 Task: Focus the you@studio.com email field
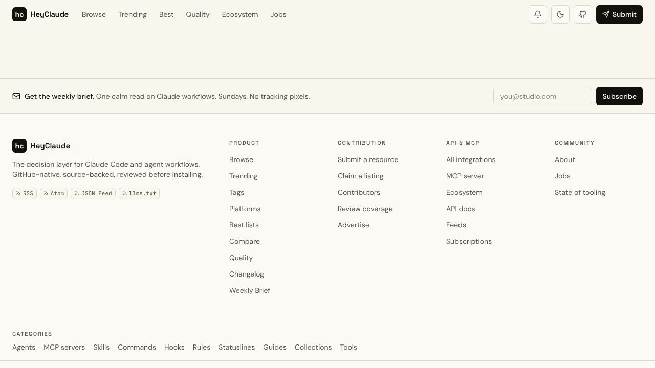point(542,96)
